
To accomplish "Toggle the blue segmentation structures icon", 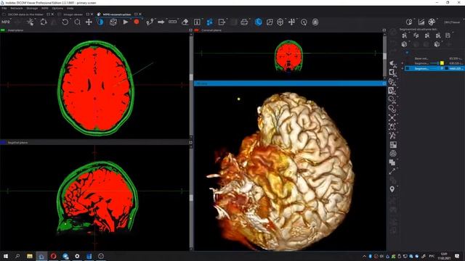I will 209,22.
